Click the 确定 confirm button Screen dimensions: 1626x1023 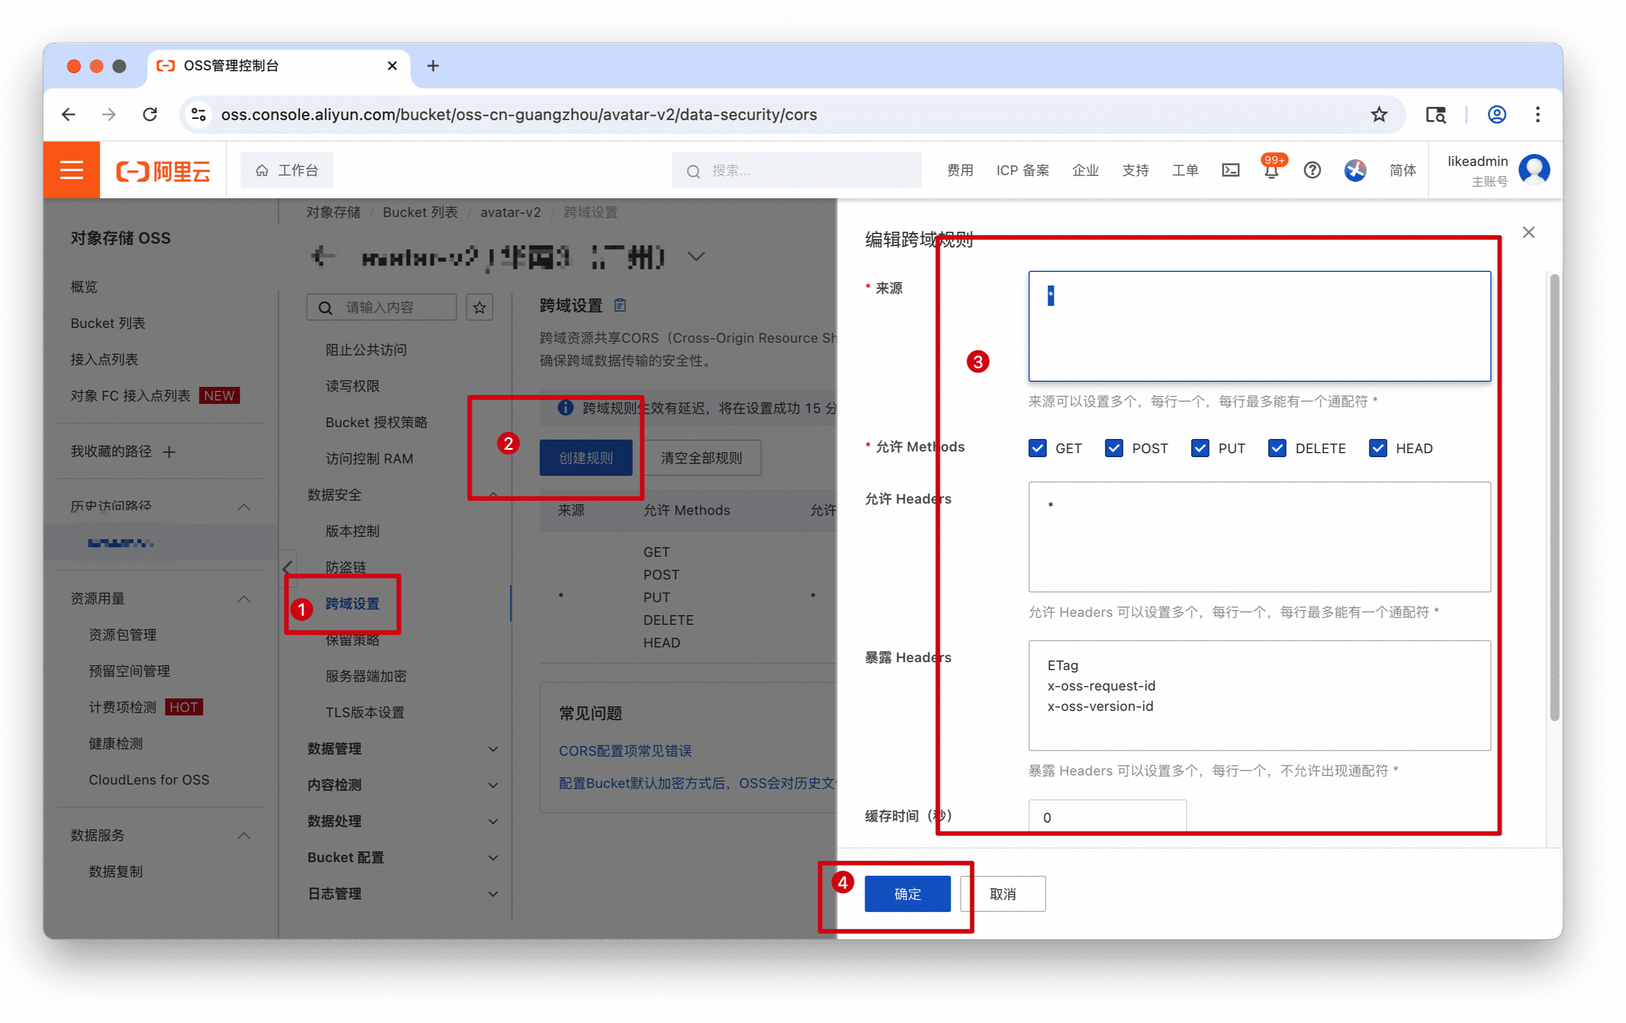point(907,893)
